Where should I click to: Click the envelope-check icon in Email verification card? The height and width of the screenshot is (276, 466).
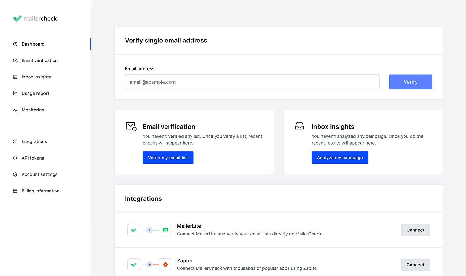(x=131, y=127)
